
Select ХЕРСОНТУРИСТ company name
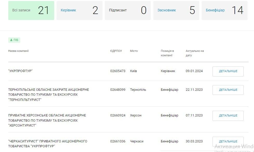(47, 120)
